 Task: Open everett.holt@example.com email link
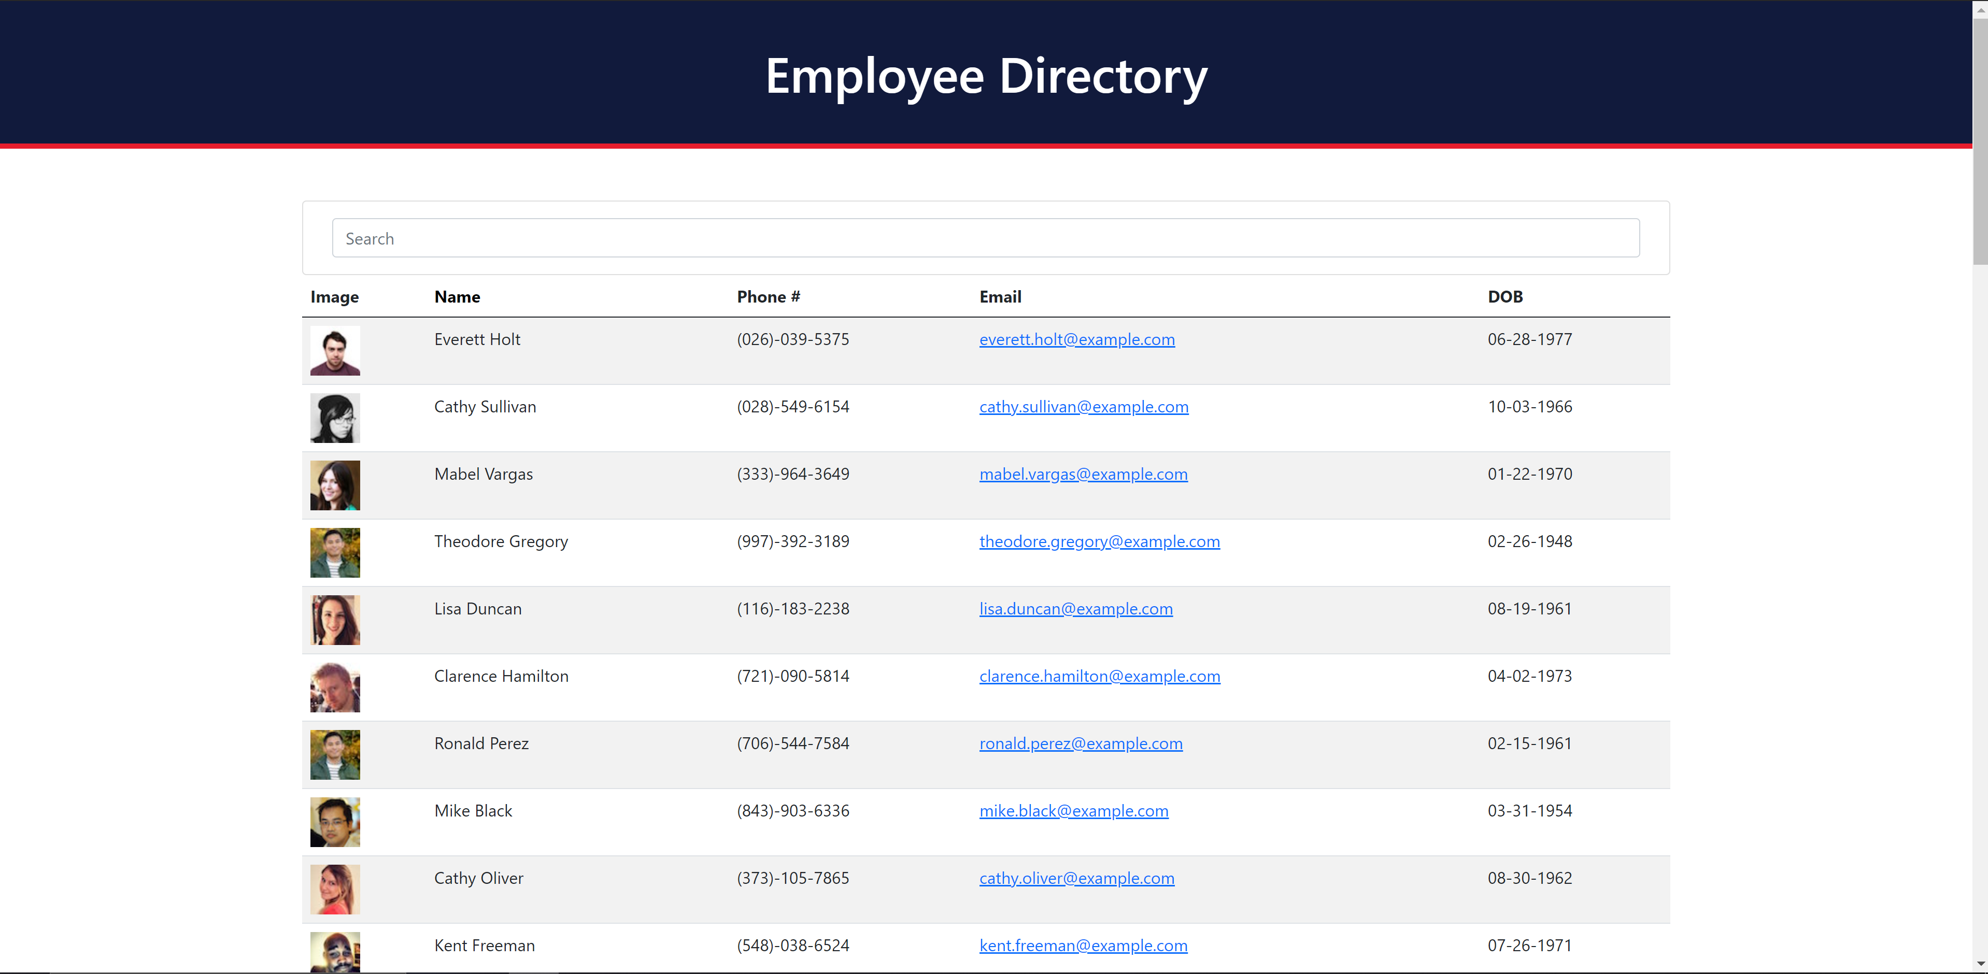tap(1076, 339)
